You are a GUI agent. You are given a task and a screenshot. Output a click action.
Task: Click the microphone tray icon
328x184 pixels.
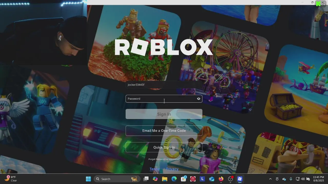tap(291, 179)
